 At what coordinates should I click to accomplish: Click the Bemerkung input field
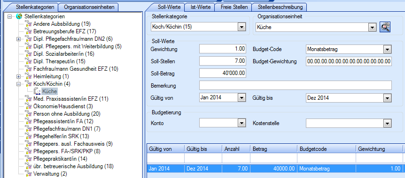point(296,85)
